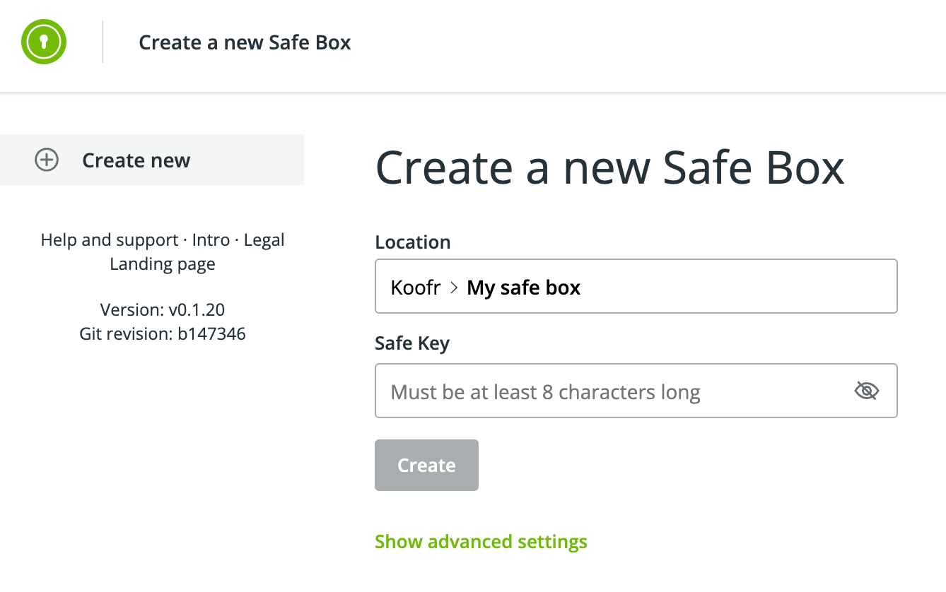Go to the Landing page link
Viewport: 946px width, 592px height.
[163, 264]
